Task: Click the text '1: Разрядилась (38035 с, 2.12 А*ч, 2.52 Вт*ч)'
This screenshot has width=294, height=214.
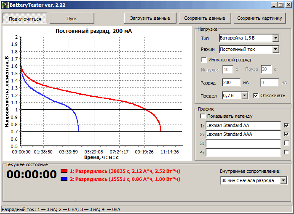Action: (x=125, y=171)
